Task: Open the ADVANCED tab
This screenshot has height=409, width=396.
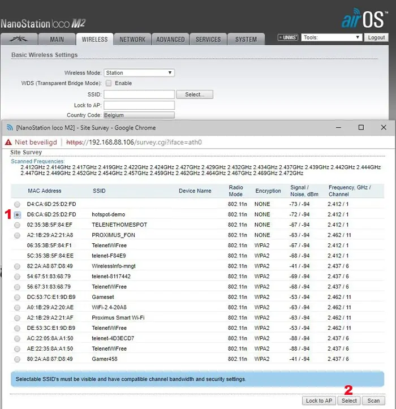Action: pyautogui.click(x=170, y=40)
